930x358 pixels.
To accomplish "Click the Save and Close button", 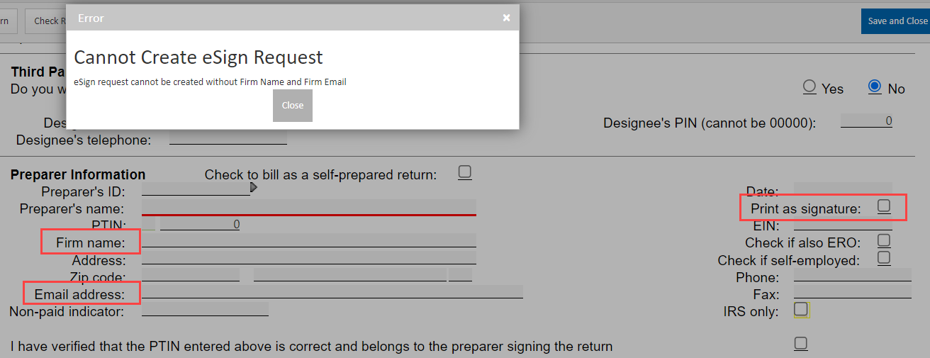I will point(896,21).
